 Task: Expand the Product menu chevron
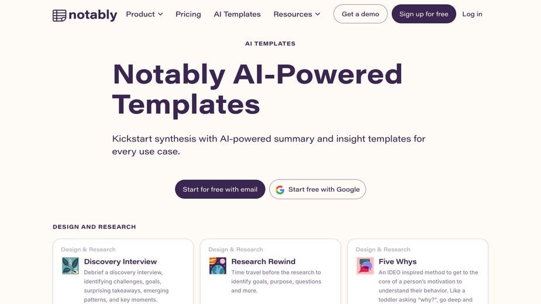pos(160,14)
